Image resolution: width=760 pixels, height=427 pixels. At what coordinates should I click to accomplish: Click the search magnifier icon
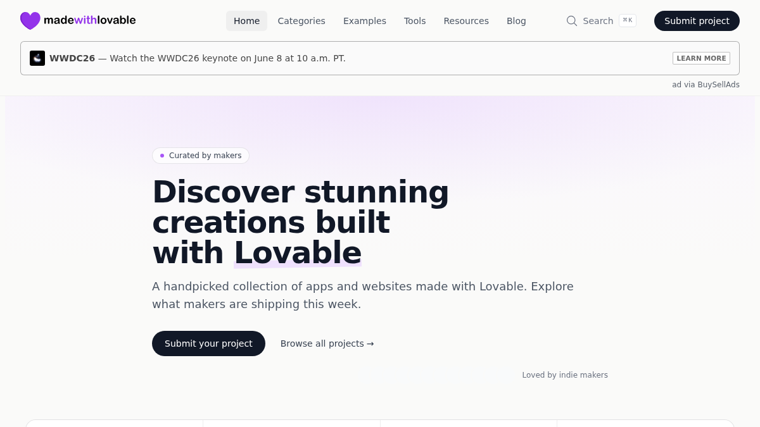click(572, 21)
